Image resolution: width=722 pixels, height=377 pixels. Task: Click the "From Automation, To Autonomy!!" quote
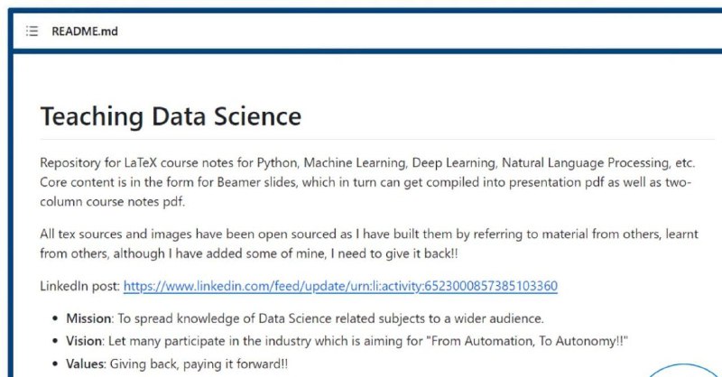coord(527,341)
